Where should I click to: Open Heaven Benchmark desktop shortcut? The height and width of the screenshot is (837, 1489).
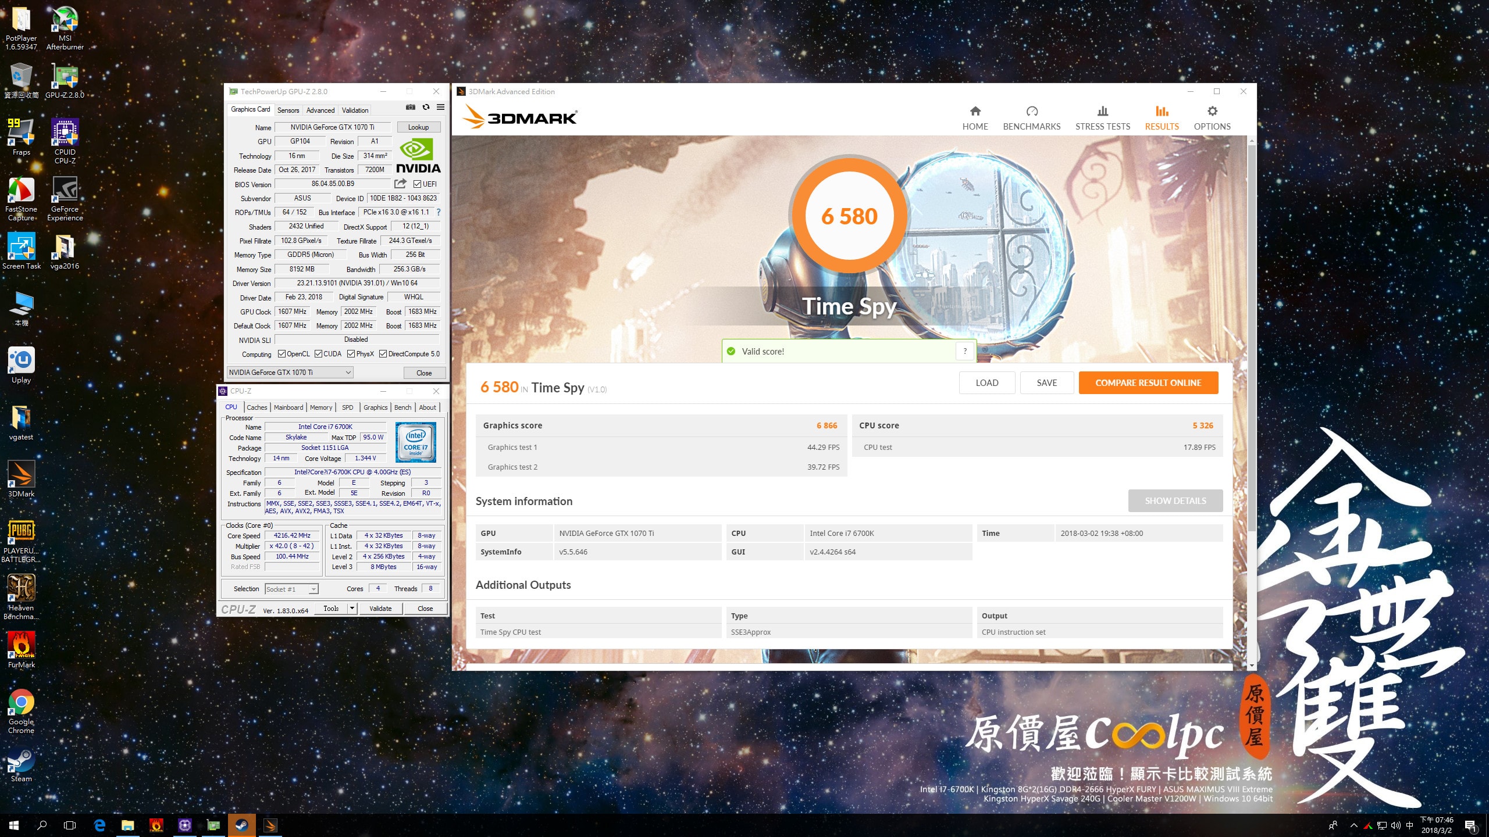[22, 597]
